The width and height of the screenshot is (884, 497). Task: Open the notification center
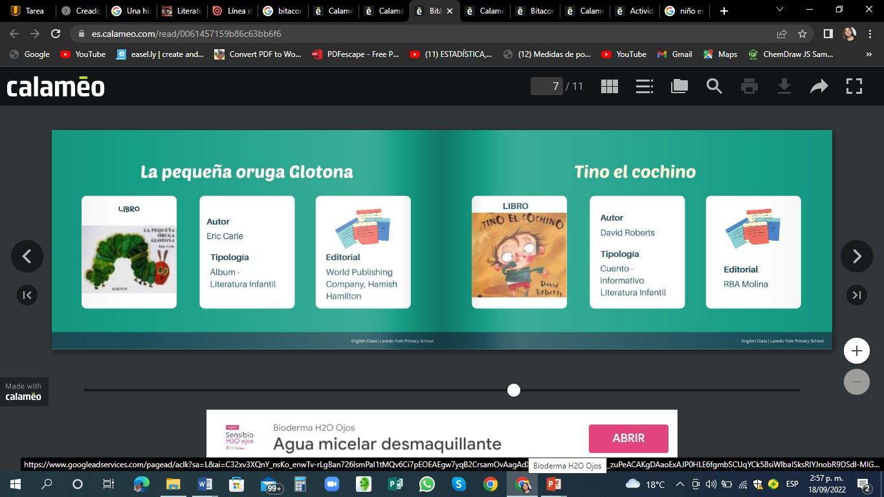[863, 484]
